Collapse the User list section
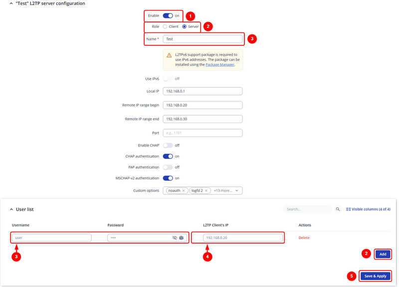Image resolution: width=399 pixels, height=287 pixels. pyautogui.click(x=11, y=210)
